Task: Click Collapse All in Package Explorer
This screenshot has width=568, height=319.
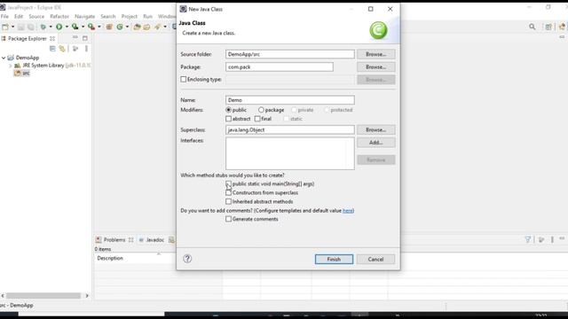Action: tap(52, 49)
